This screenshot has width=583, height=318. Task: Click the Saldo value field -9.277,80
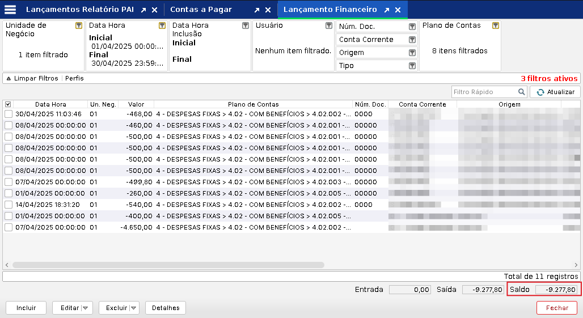[556, 290]
